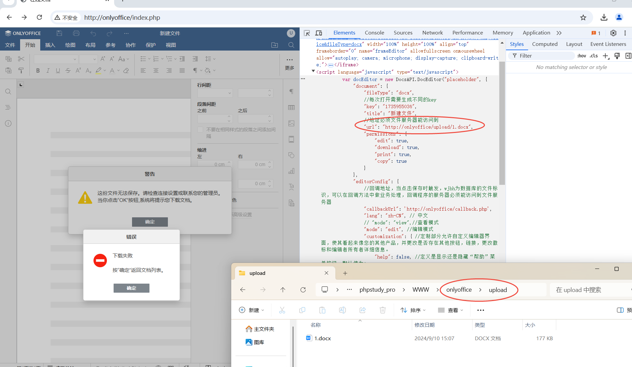
Task: Bookmark this page with the star icon
Action: [583, 17]
